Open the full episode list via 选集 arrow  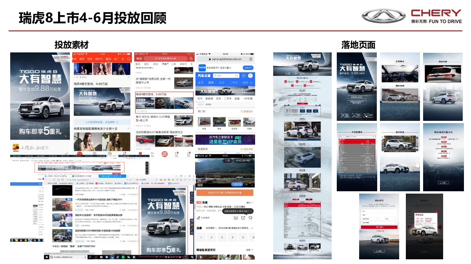pyautogui.click(x=252, y=227)
